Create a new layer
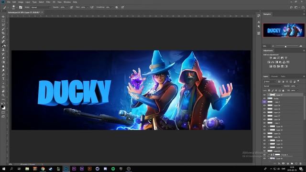The image size is (306, 172). tap(296, 163)
